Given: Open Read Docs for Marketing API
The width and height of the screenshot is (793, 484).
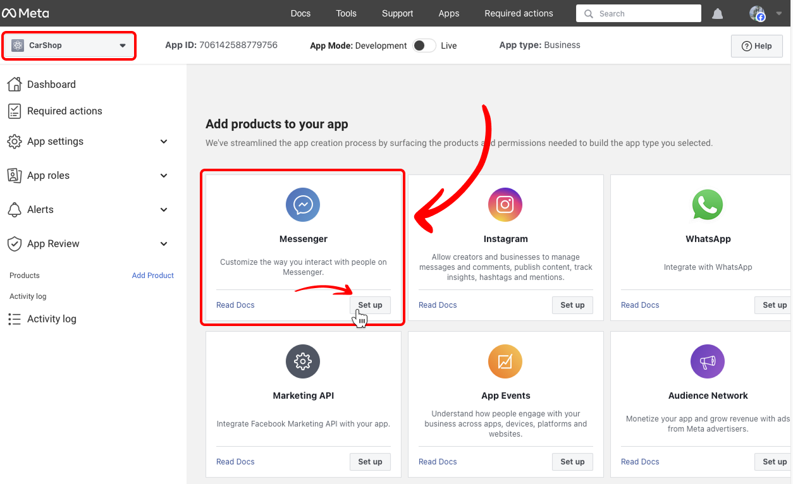Looking at the screenshot, I should click(x=235, y=462).
